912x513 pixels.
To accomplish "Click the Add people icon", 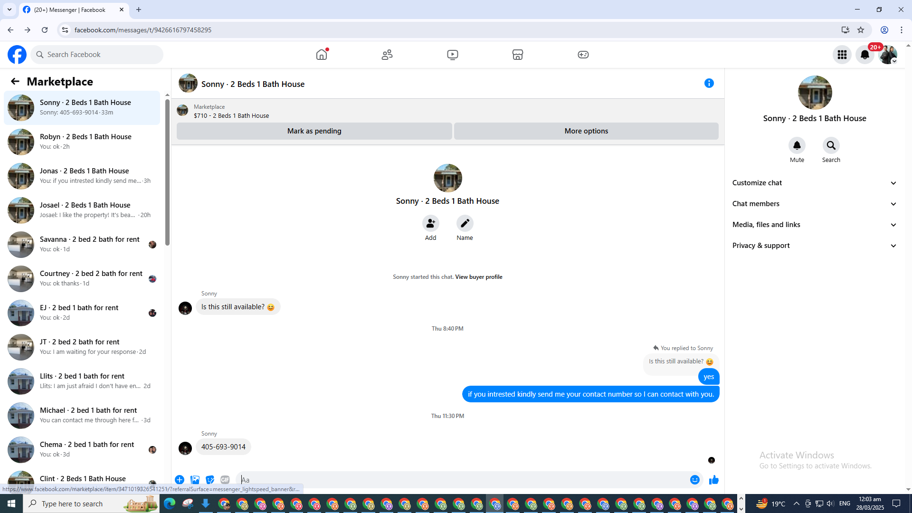I will tap(431, 223).
